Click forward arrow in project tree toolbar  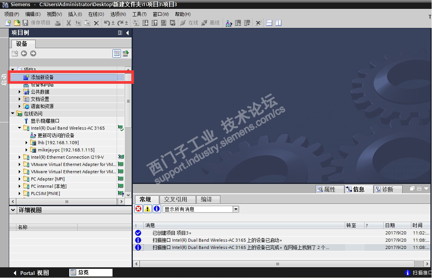click(x=33, y=54)
